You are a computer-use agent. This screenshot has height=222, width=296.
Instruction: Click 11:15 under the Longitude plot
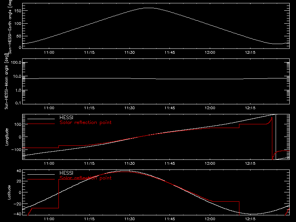(89, 164)
